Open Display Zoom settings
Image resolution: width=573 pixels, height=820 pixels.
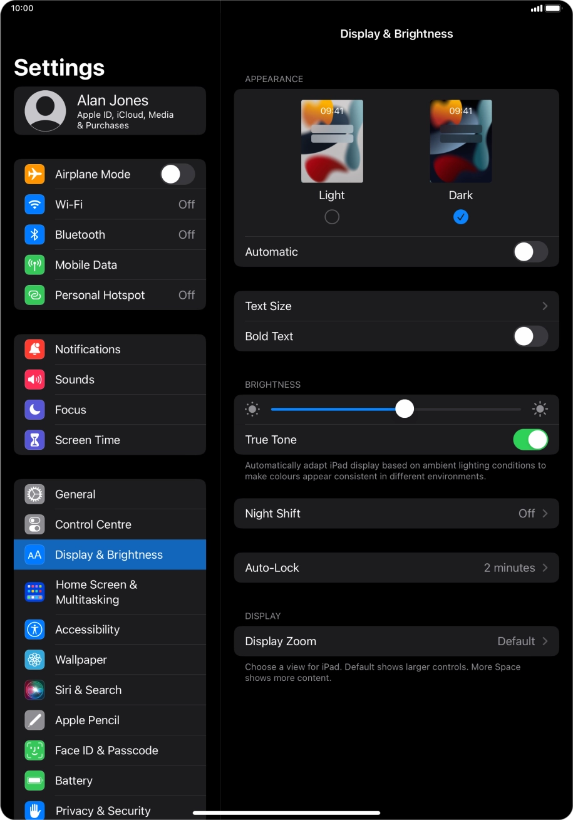pos(396,641)
